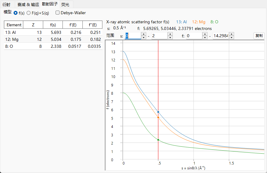Decrease the f minimum value with down arrow
The image size is (267, 173).
[205, 38]
